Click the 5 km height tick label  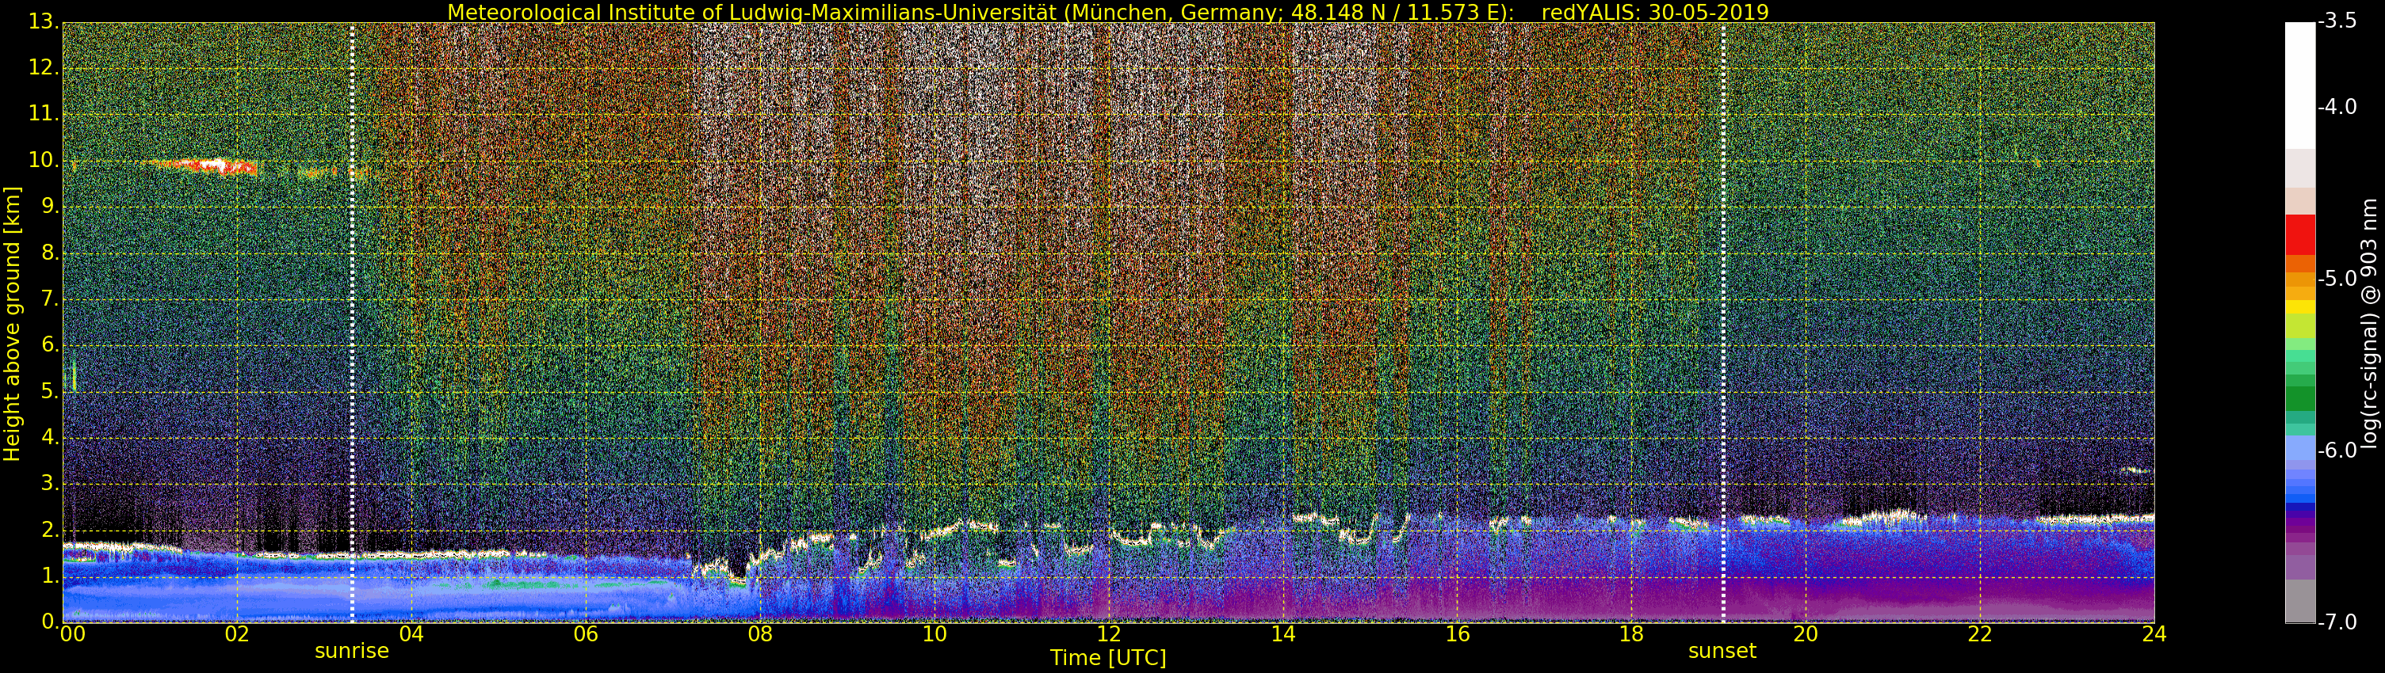tap(49, 390)
